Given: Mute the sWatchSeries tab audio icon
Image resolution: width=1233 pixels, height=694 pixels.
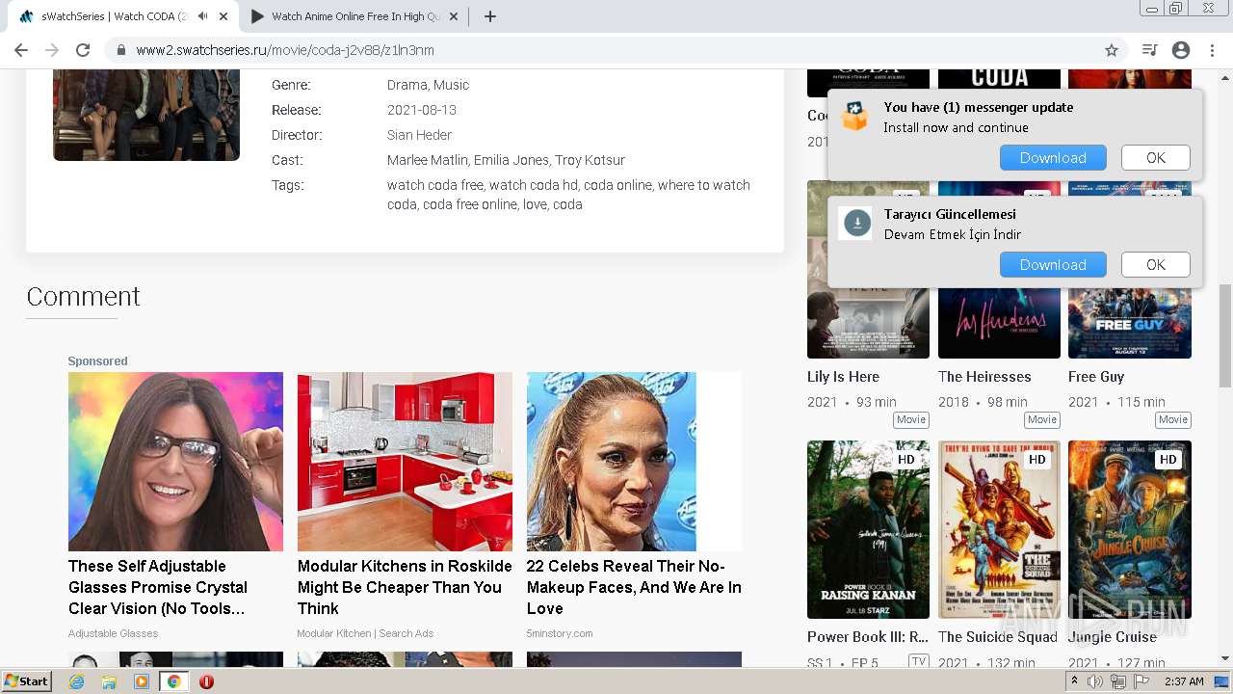Looking at the screenshot, I should click(x=202, y=16).
